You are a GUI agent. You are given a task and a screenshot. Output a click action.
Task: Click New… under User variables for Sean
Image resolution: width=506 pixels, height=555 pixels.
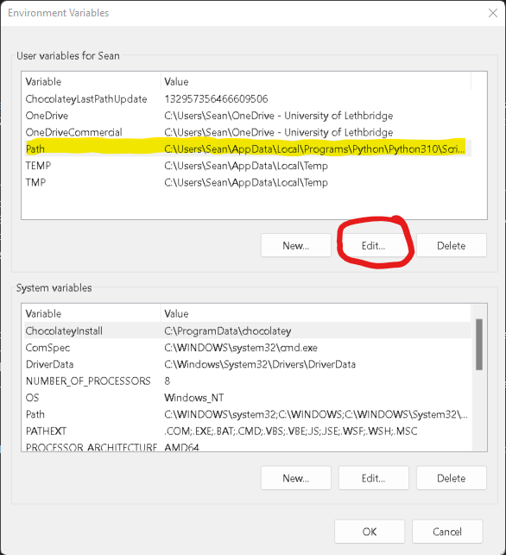(x=296, y=245)
